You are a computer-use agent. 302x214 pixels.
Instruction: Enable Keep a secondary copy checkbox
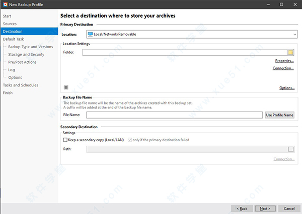[x=65, y=140]
